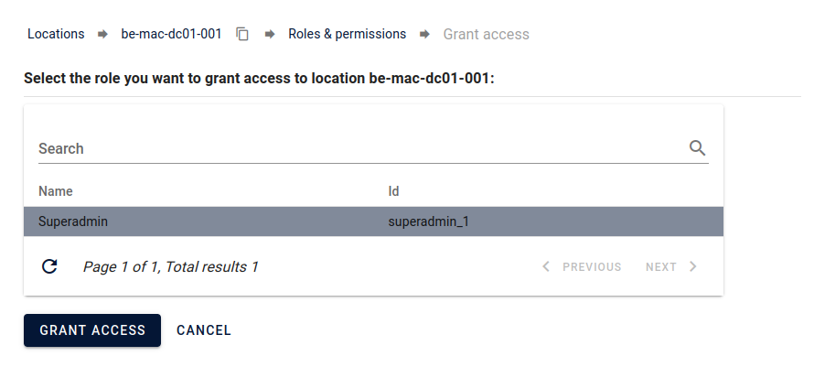Copy the be-mac-dc01-001 location name
Viewport: 814px width, 367px height.
coord(242,34)
